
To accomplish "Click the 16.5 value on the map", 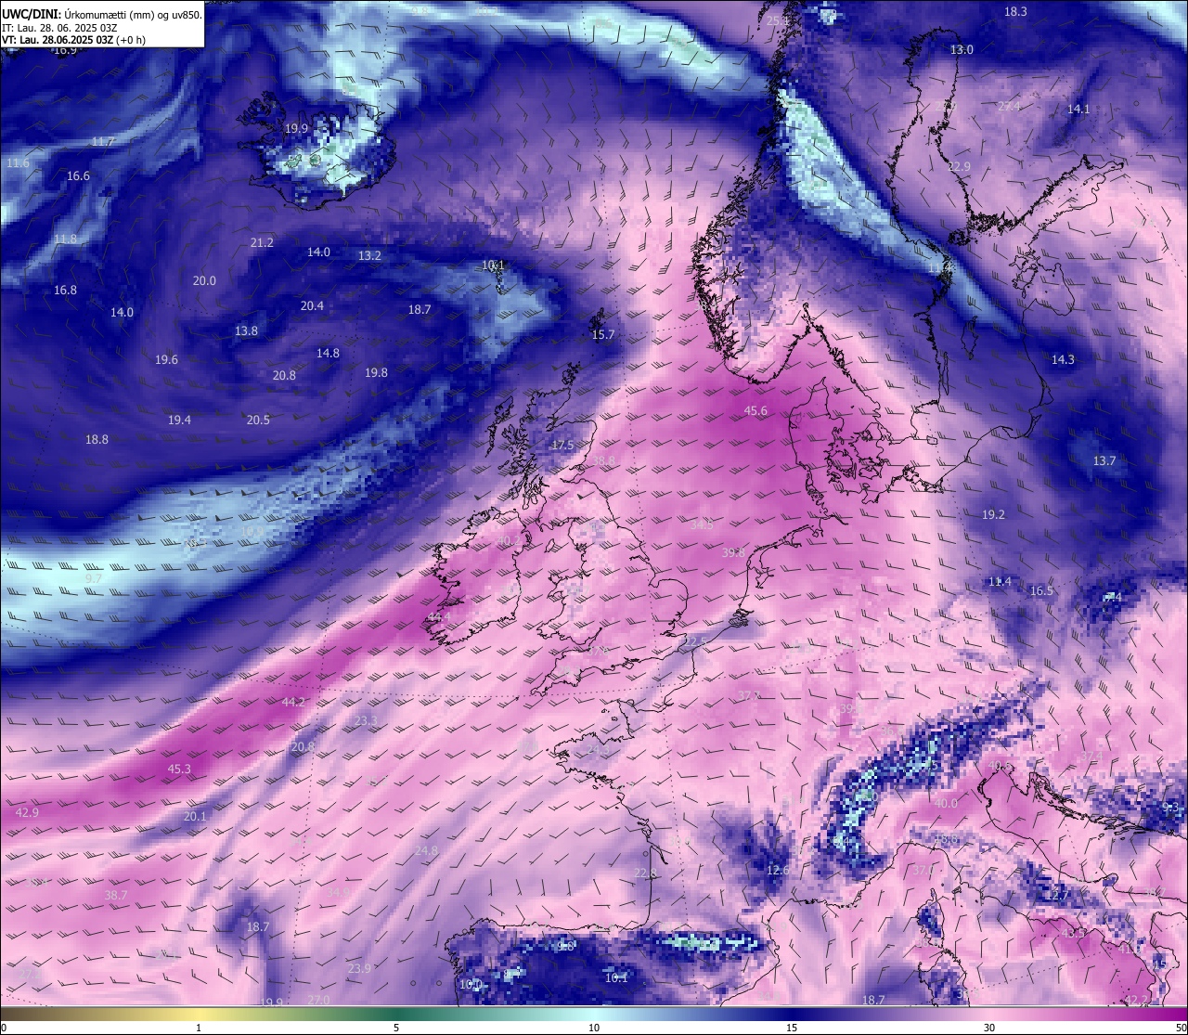I will point(1041,591).
